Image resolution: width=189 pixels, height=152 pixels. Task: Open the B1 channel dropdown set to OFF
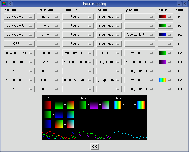pos(19,44)
